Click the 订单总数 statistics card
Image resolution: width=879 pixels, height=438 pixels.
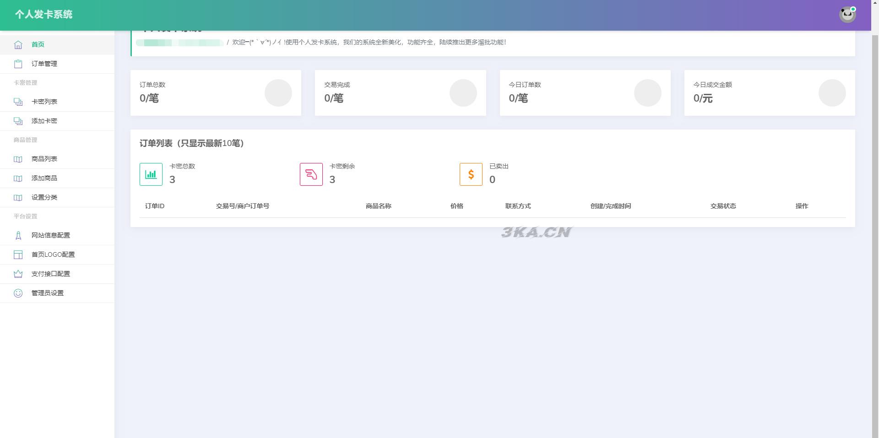pos(216,93)
